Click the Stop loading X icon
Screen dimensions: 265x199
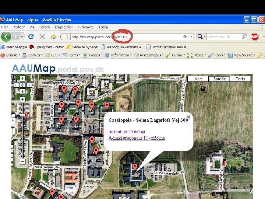(x=42, y=36)
